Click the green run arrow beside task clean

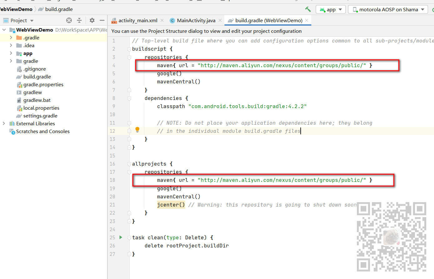pyautogui.click(x=121, y=237)
